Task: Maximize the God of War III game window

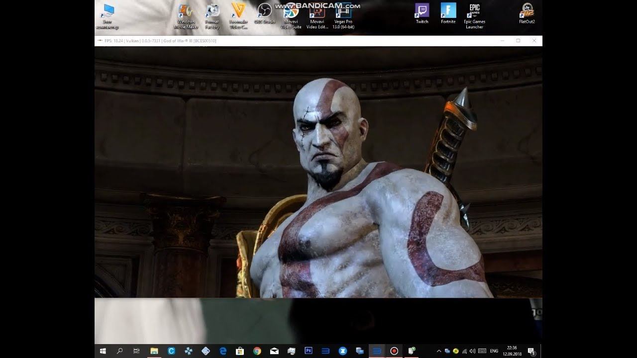Action: coord(518,41)
